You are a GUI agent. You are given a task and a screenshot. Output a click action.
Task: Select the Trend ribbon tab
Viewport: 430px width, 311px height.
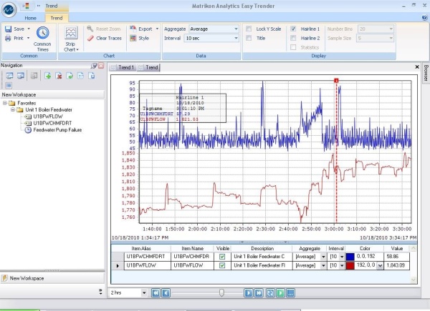57,18
